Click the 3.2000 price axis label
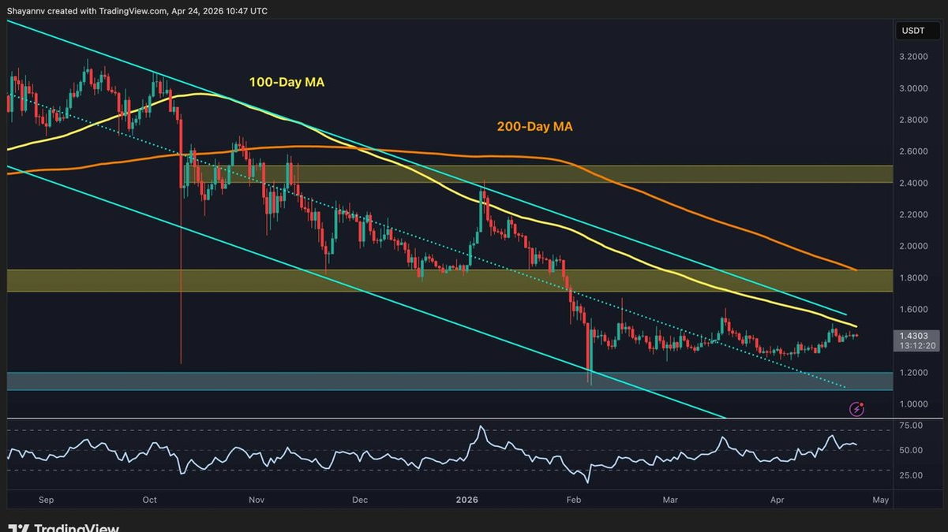 coord(912,57)
